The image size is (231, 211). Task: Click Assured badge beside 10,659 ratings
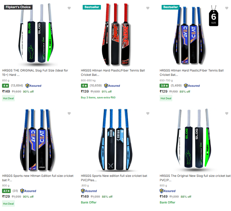[x=112, y=86]
